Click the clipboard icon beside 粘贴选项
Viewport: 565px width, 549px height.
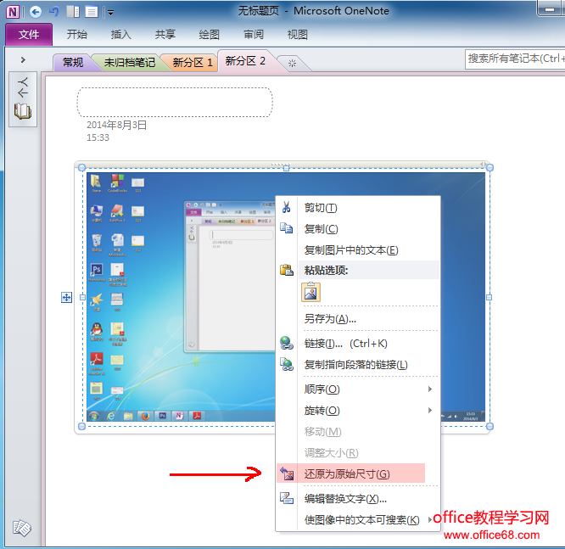(x=287, y=270)
